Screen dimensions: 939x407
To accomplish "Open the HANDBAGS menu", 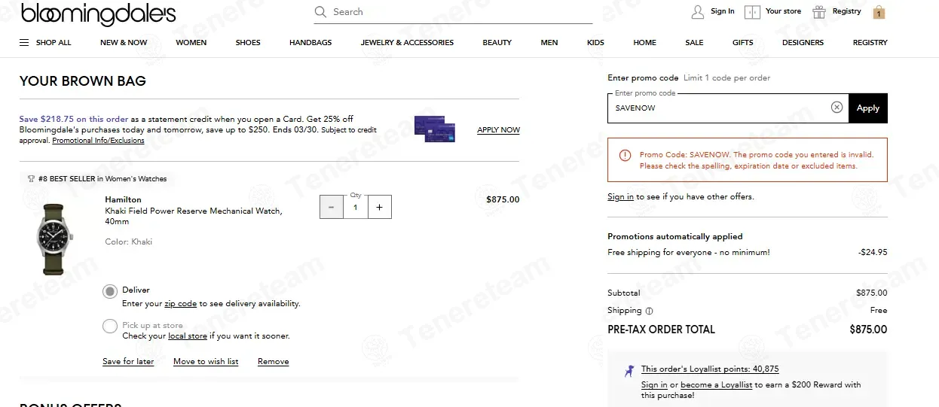I will tap(310, 43).
